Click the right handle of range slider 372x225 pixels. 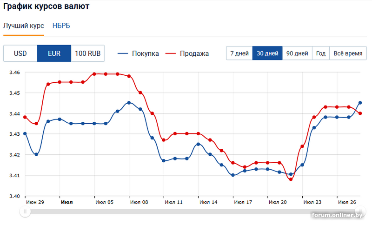(359, 212)
